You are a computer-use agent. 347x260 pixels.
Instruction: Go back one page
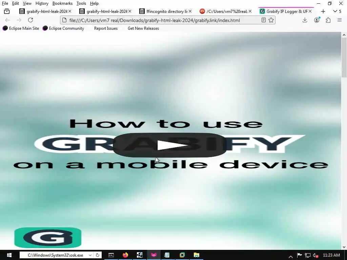(x=7, y=20)
